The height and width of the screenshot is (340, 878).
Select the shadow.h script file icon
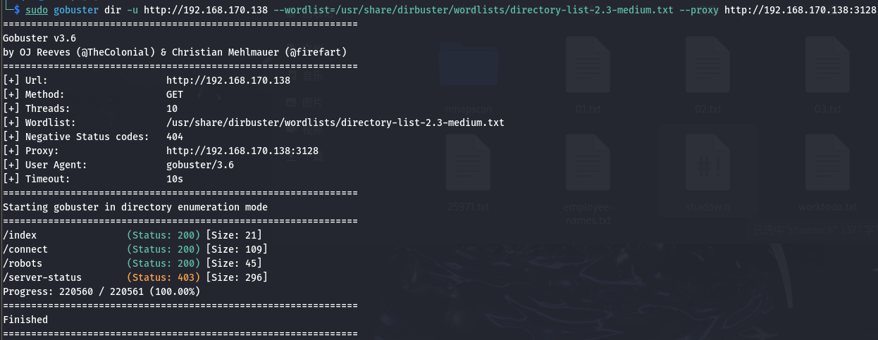(x=707, y=163)
